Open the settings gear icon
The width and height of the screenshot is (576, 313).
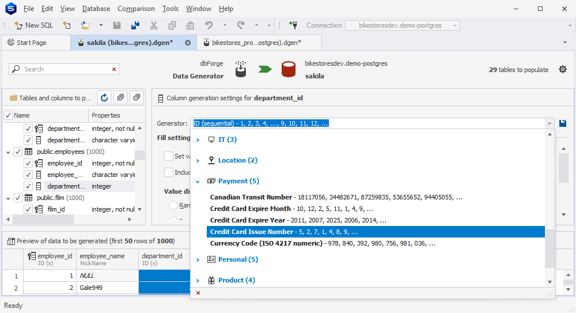[x=563, y=69]
